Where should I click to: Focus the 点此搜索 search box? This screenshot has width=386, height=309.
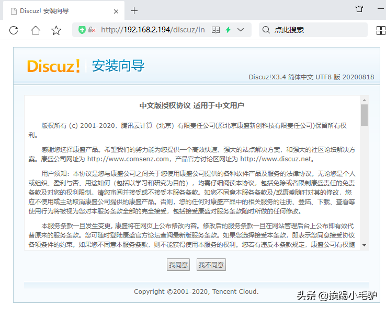(x=313, y=30)
